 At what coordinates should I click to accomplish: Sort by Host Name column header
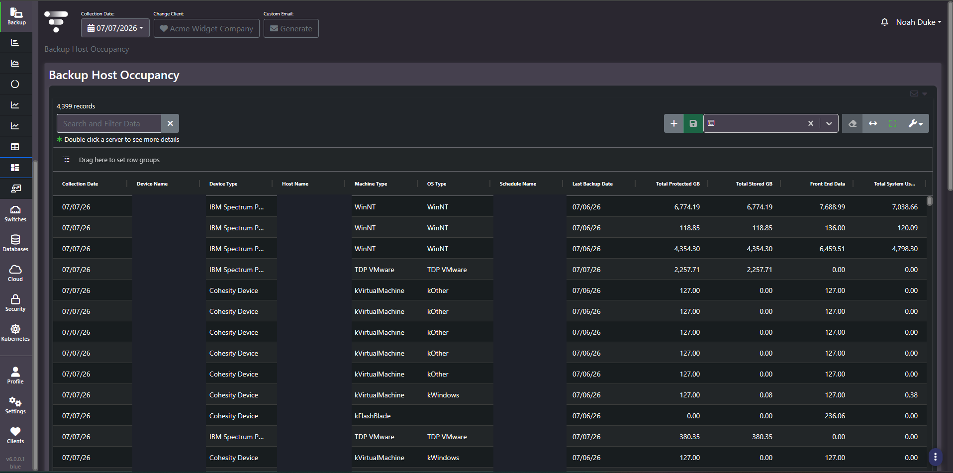pos(295,184)
